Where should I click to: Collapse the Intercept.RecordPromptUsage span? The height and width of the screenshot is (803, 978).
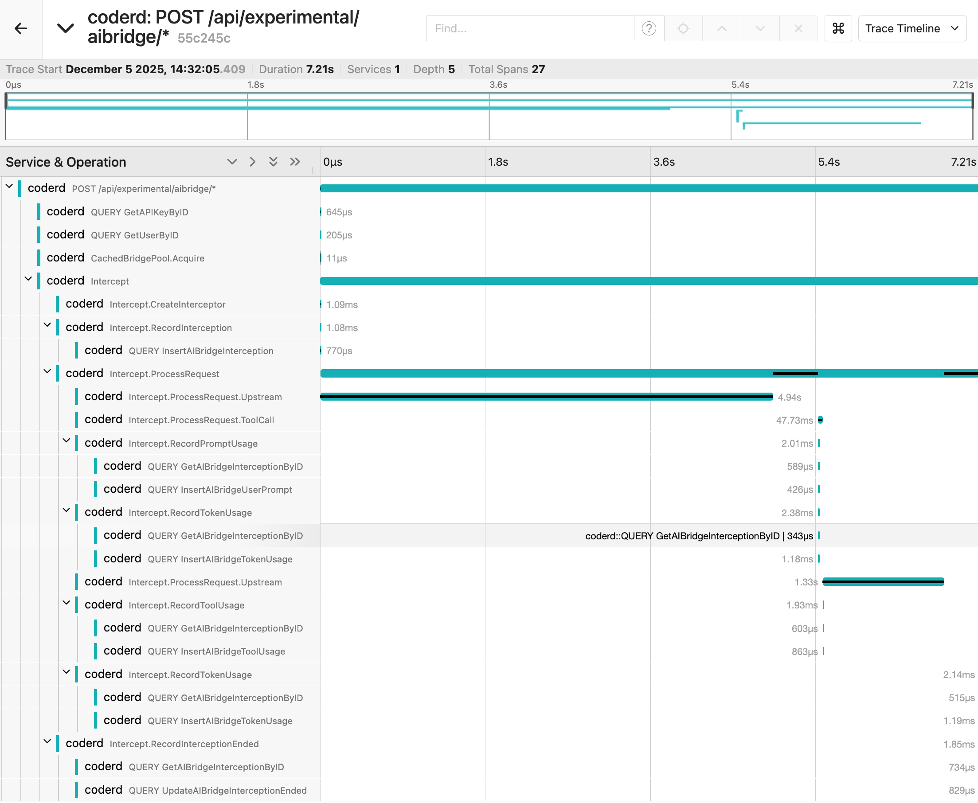(66, 441)
